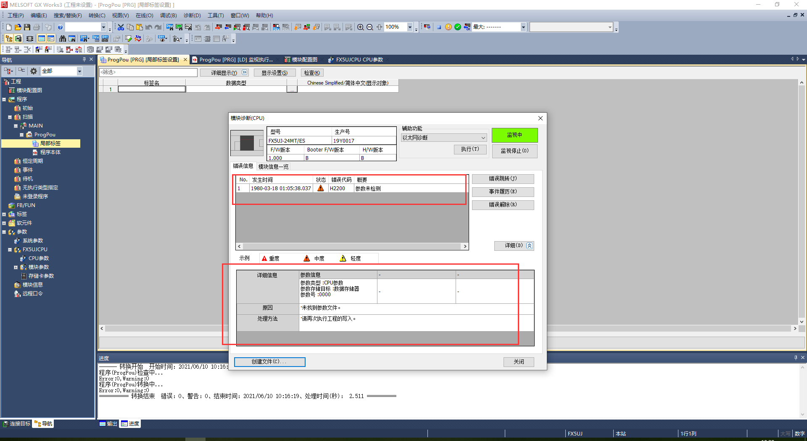Toggle the green 监视中 monitoring button

tap(514, 135)
